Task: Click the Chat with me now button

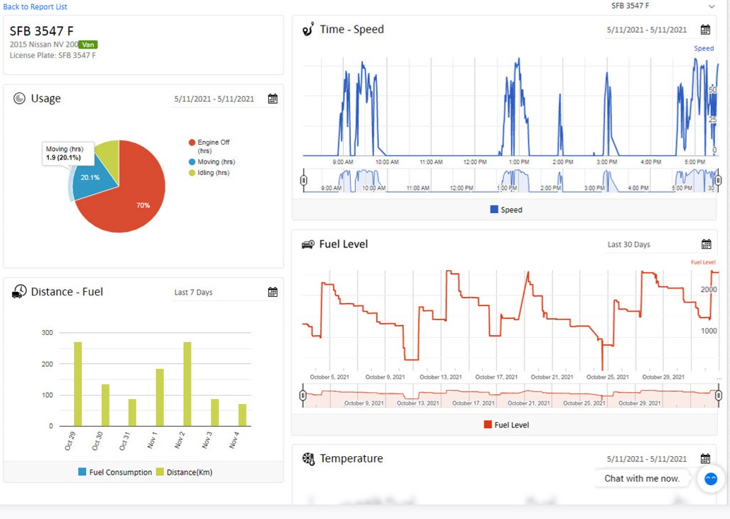Action: (642, 478)
